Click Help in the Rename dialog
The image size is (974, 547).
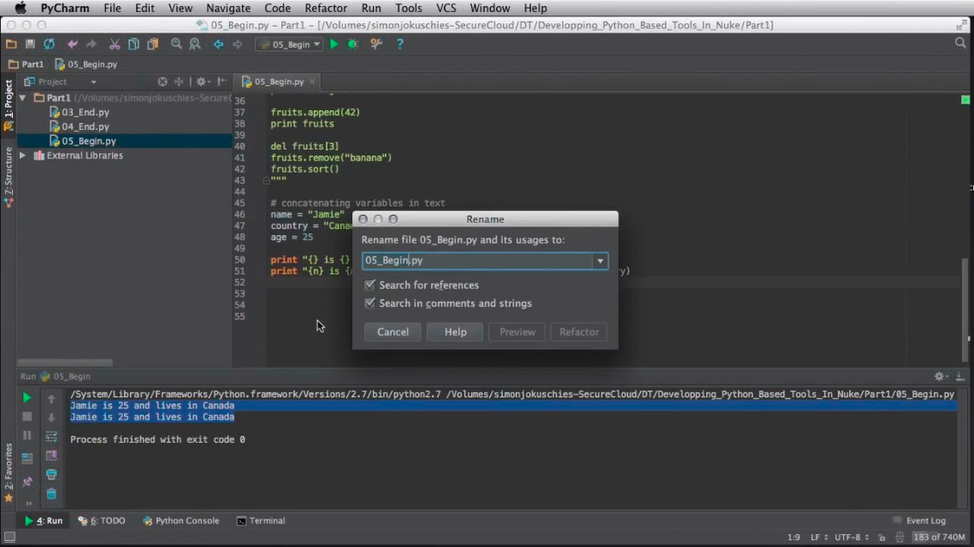[456, 332]
